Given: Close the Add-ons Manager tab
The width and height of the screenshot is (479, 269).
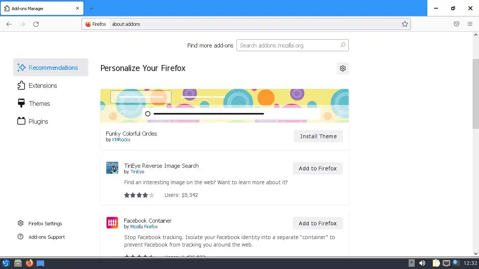Looking at the screenshot, I should [x=77, y=8].
